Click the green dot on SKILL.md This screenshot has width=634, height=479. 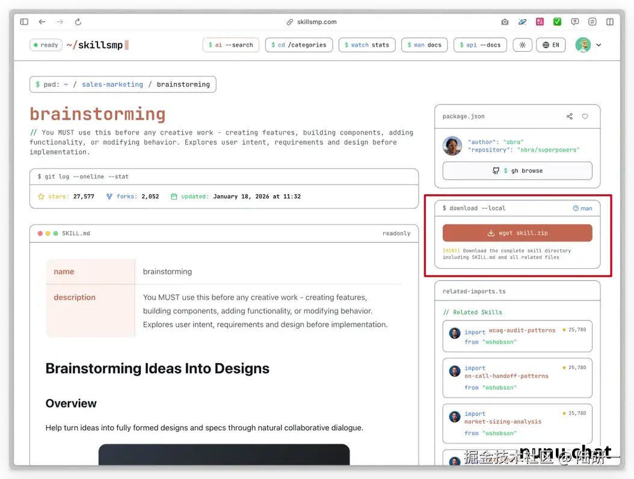[55, 233]
